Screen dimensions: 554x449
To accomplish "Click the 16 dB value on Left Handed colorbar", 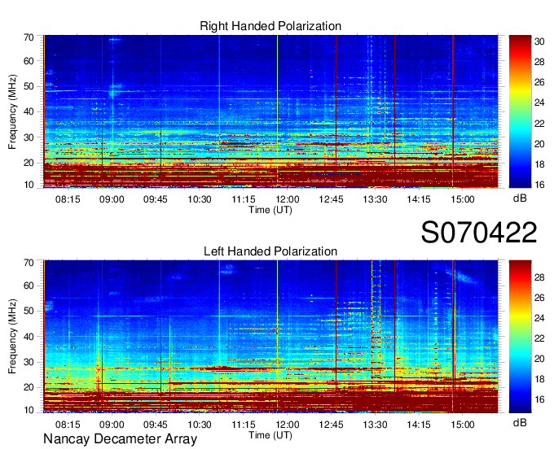I will [x=539, y=399].
